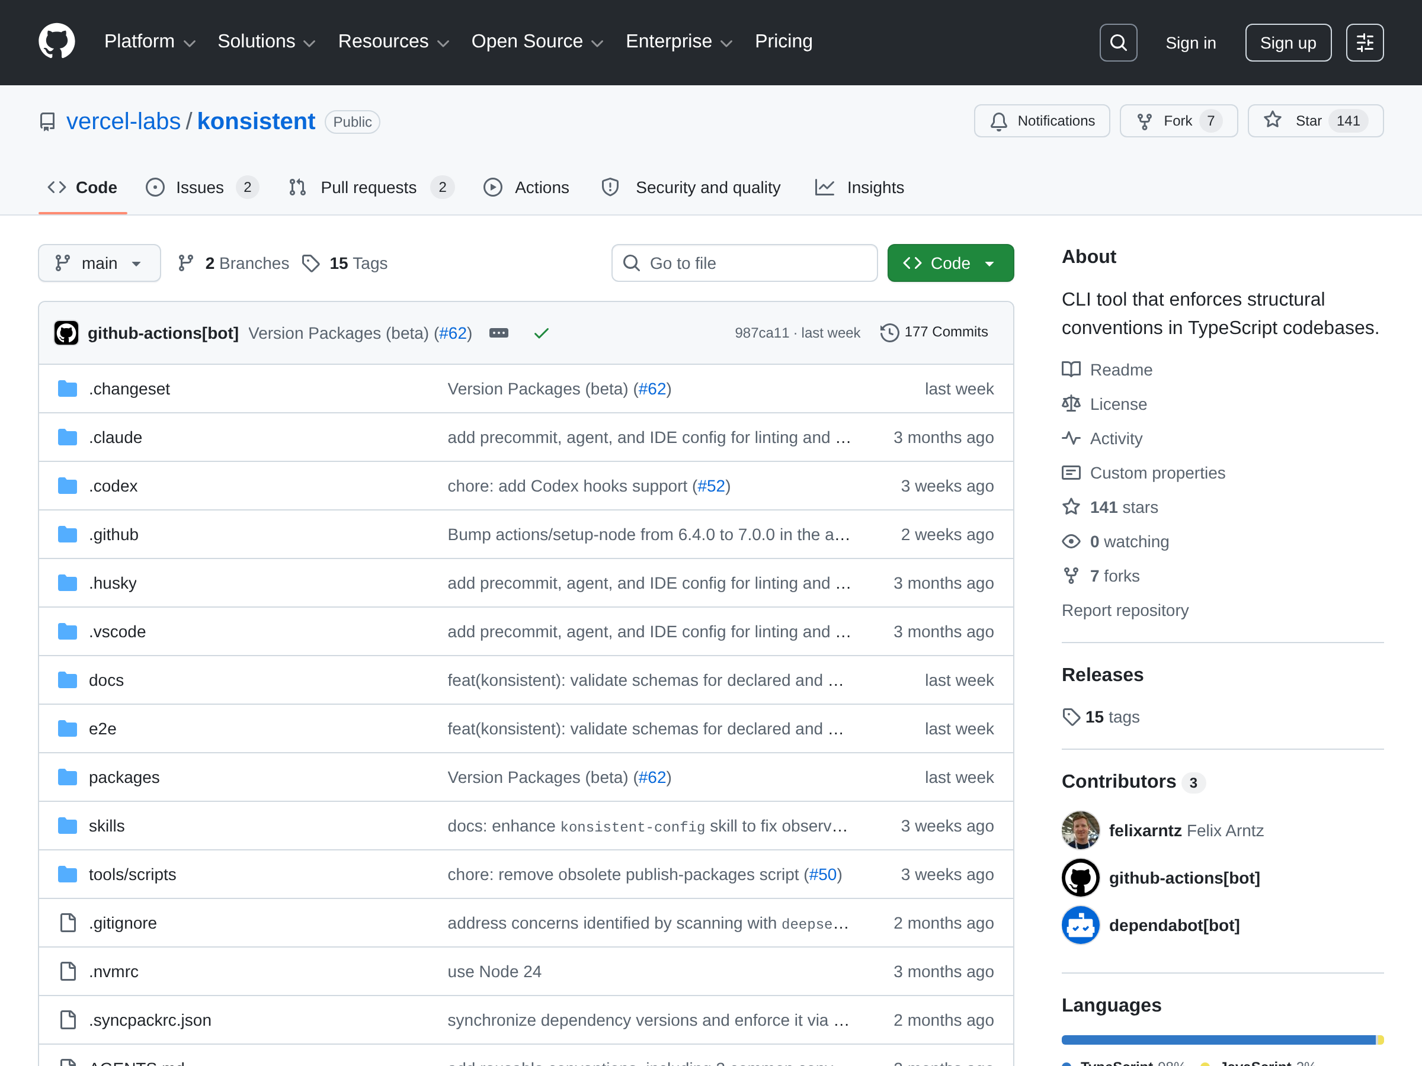View the 2 Branches link
The image size is (1422, 1066).
[x=234, y=264]
